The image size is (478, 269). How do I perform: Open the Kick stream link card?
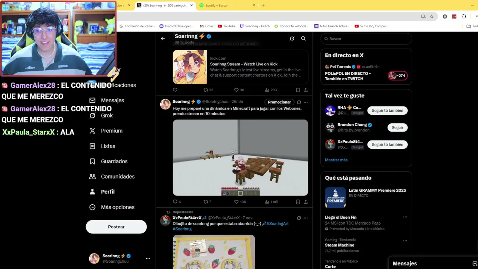coord(240,67)
